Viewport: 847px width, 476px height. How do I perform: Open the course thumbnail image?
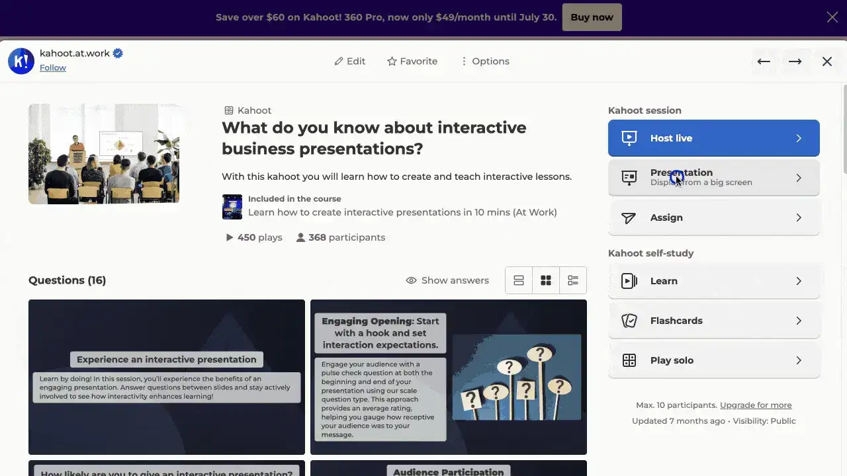pyautogui.click(x=232, y=207)
